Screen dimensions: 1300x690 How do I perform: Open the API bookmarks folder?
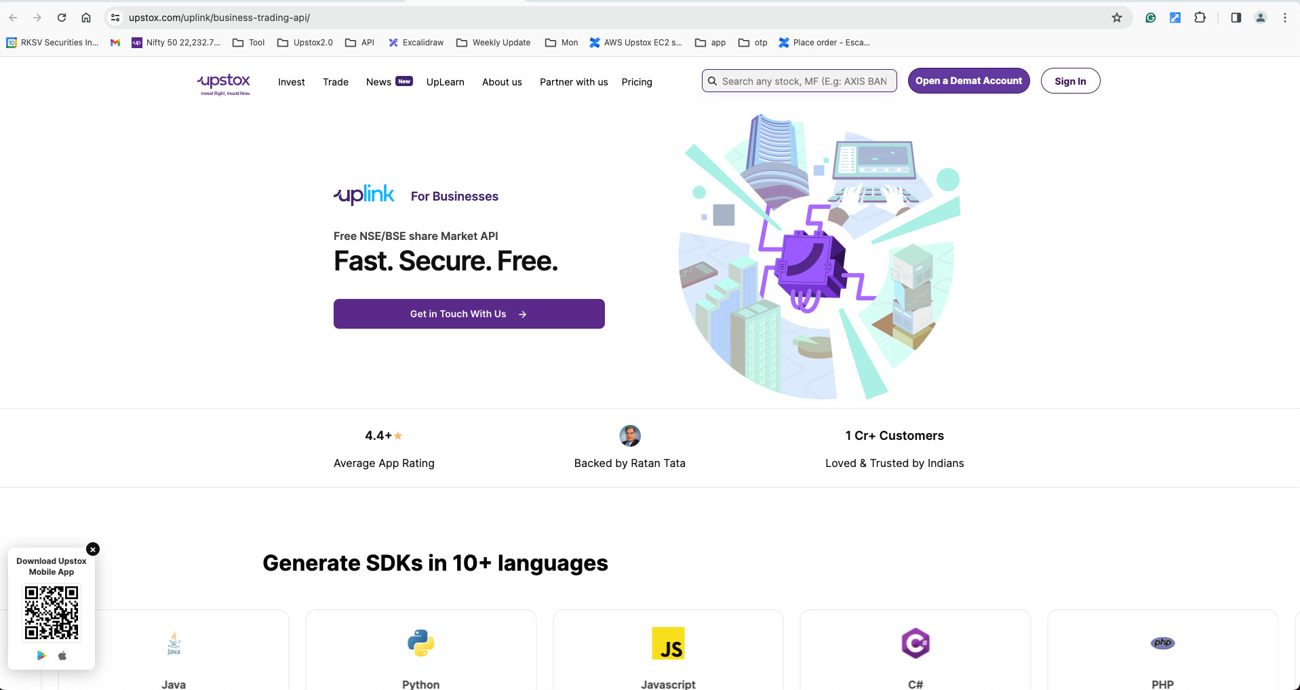point(360,43)
